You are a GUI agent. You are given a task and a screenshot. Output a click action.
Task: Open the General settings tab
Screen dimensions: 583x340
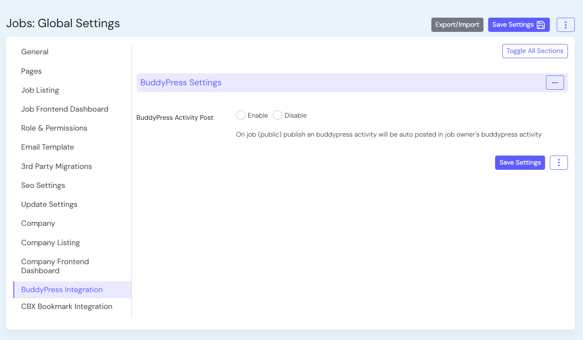(x=35, y=52)
